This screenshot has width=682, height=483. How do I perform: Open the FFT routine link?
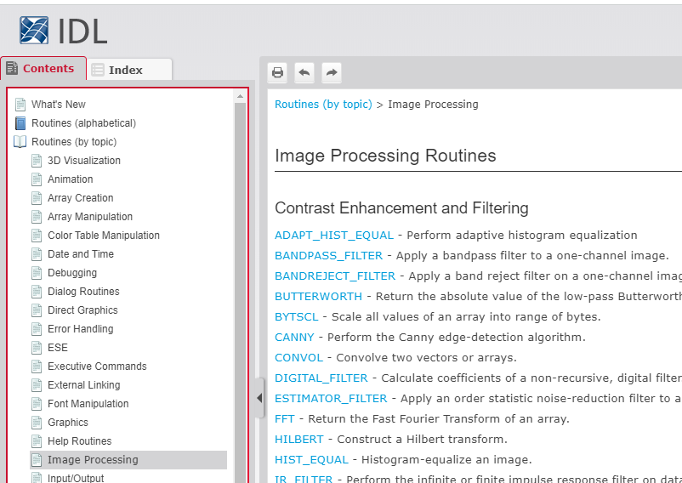tap(285, 419)
